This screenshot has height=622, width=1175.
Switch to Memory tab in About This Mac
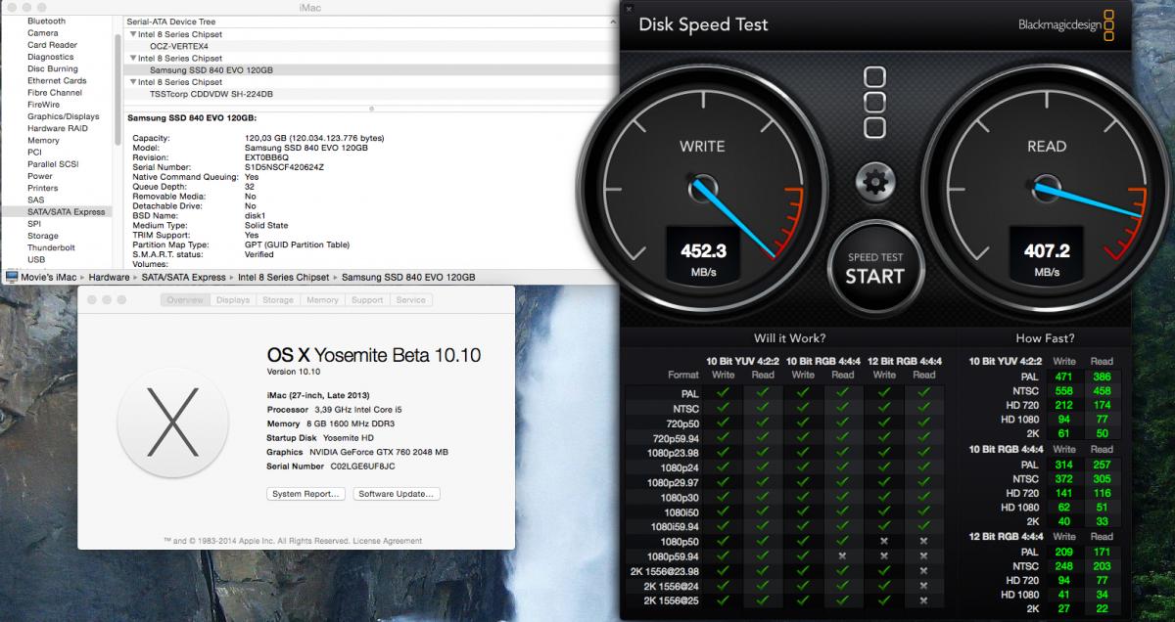coord(322,300)
